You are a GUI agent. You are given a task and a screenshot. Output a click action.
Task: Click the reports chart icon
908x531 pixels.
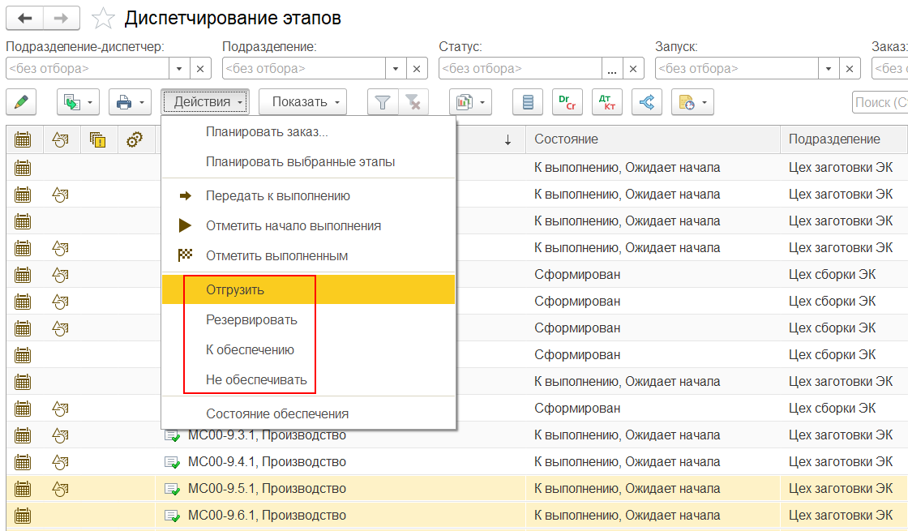[465, 102]
